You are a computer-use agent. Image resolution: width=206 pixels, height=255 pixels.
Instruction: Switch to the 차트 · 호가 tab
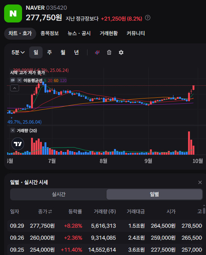pyautogui.click(x=20, y=33)
